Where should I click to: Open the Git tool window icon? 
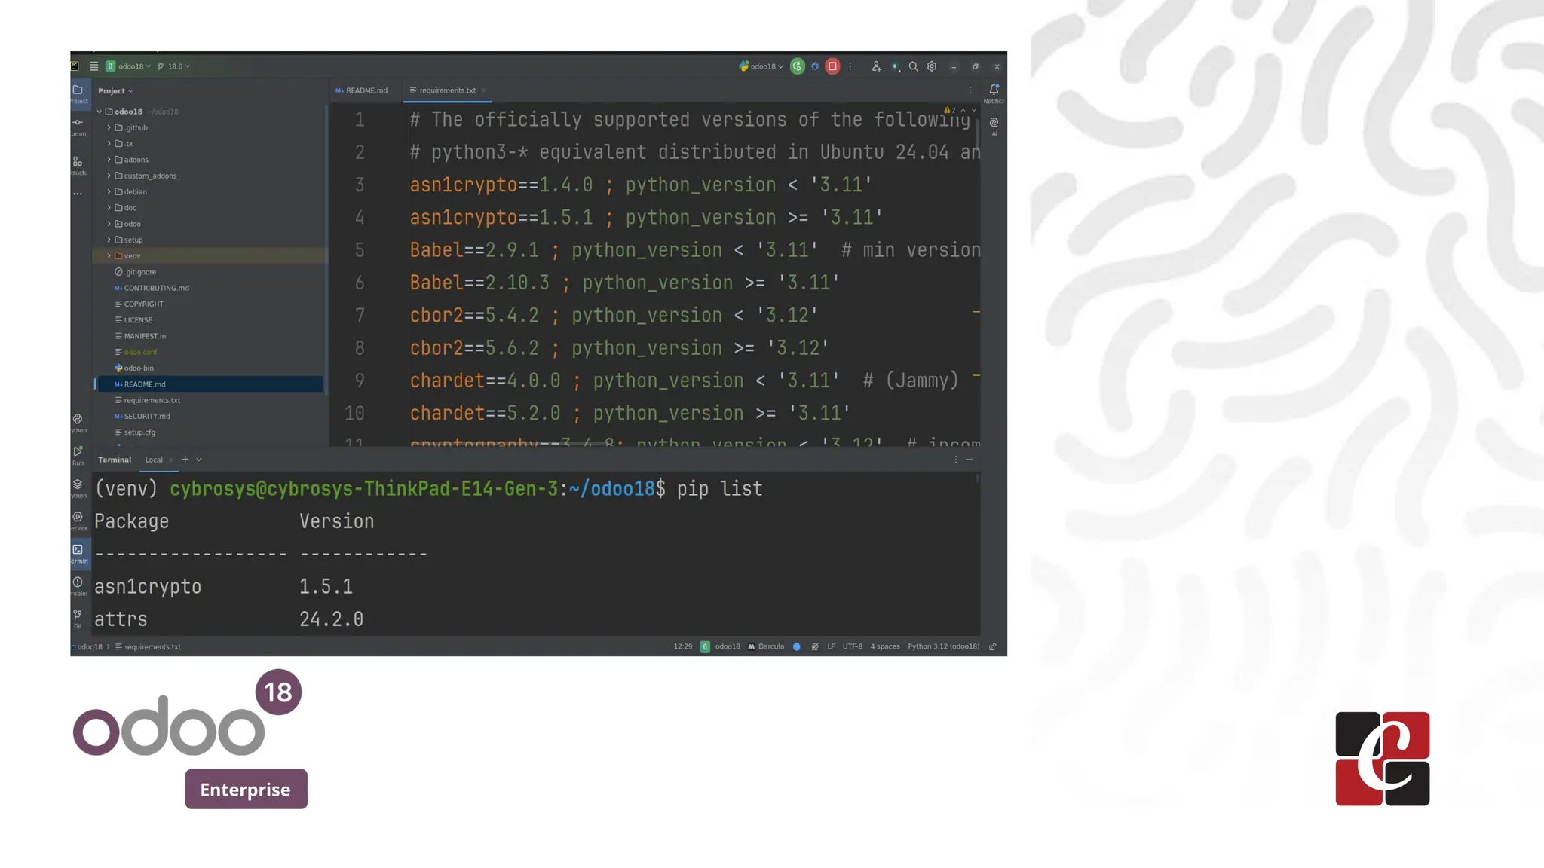coord(78,616)
